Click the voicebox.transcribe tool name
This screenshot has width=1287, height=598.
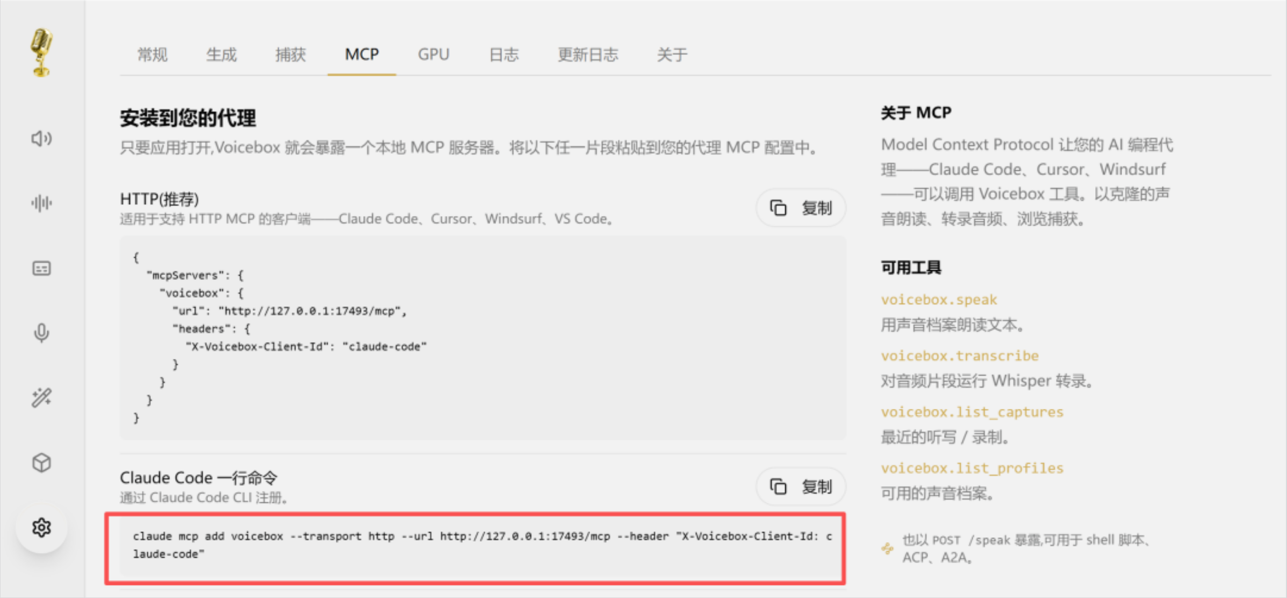click(960, 356)
